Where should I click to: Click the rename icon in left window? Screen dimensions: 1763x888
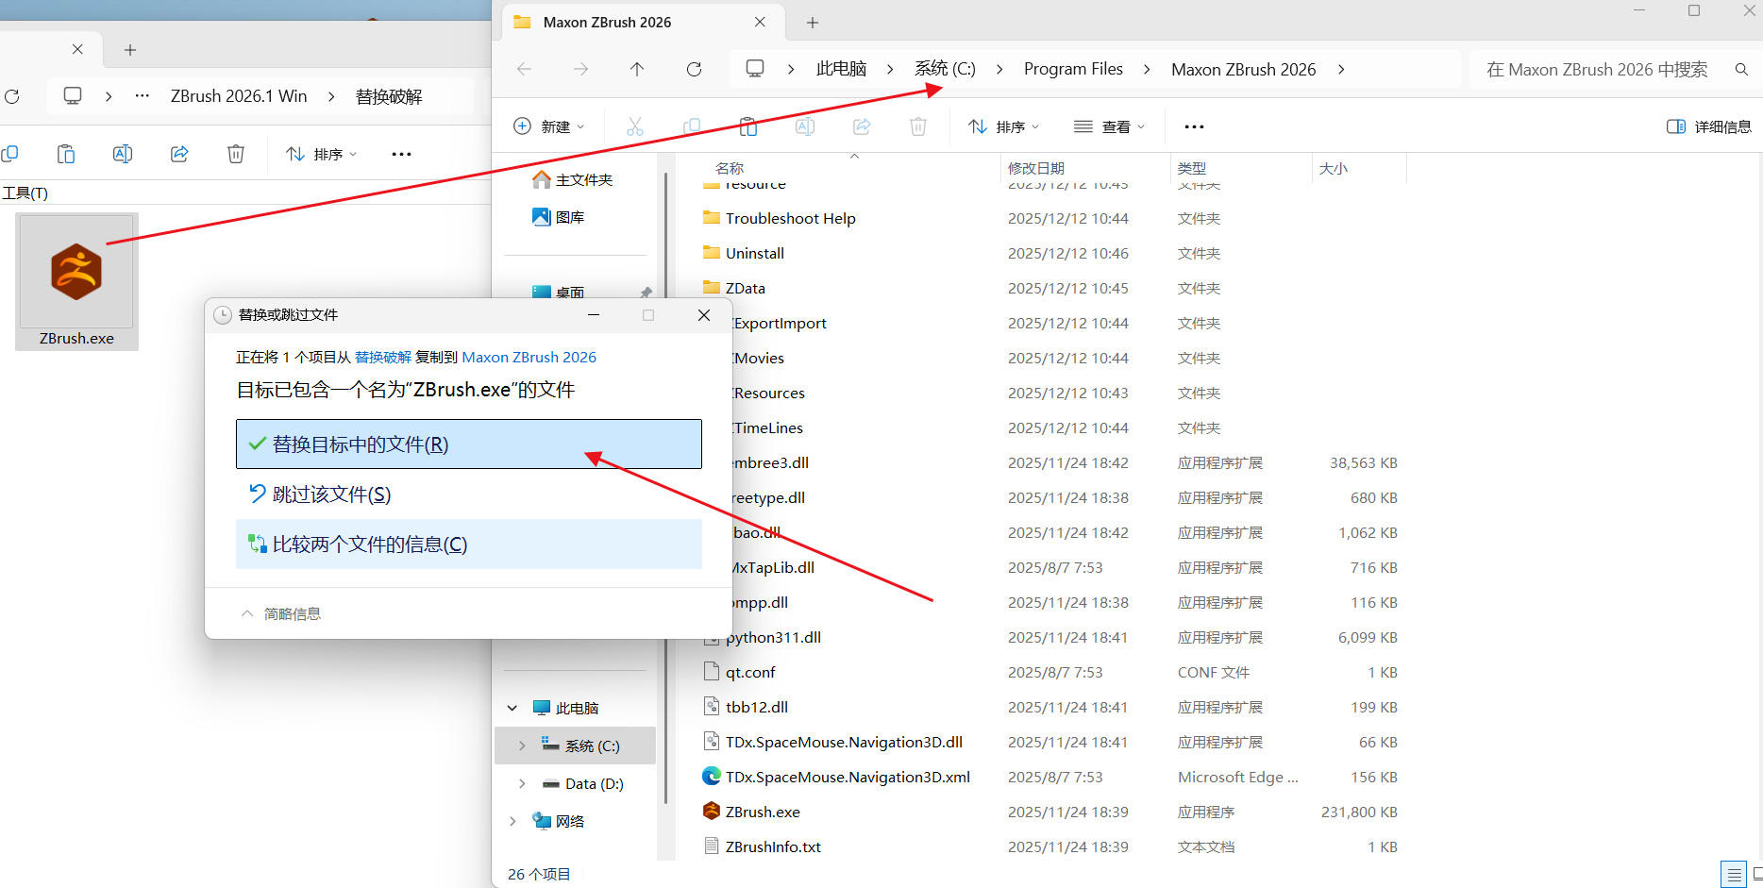tap(123, 154)
